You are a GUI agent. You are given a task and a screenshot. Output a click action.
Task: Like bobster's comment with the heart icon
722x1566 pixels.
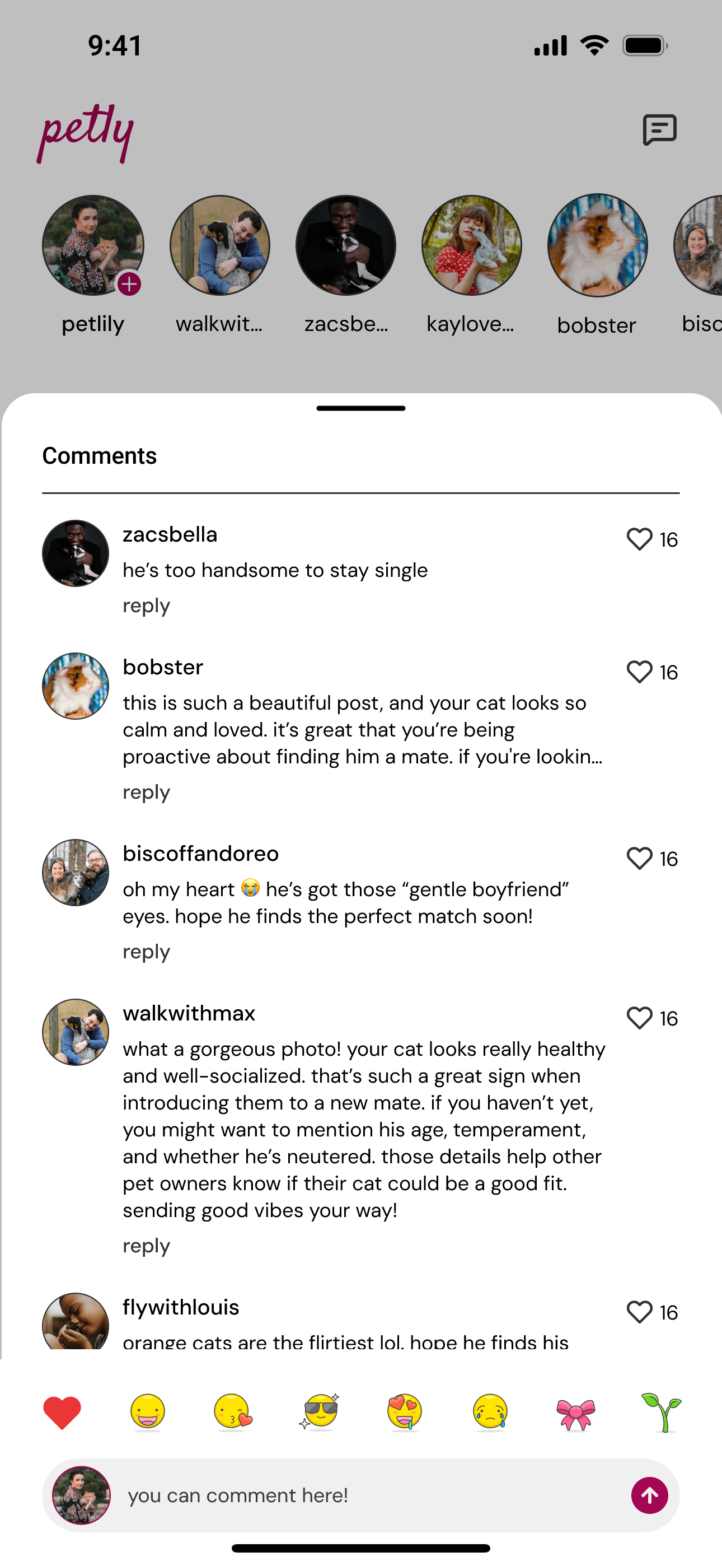point(639,672)
